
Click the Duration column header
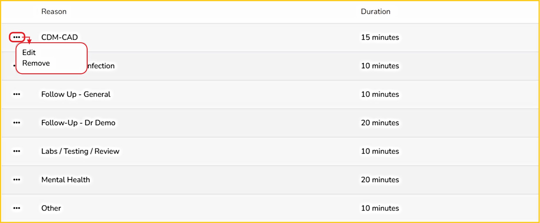(375, 12)
